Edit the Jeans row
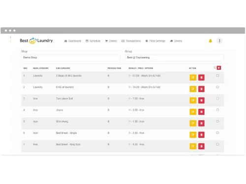This screenshot has height=184, width=246. click(193, 112)
